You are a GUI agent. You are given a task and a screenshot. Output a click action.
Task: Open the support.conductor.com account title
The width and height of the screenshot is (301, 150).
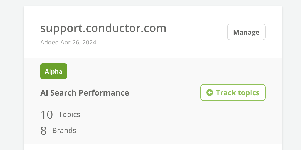pyautogui.click(x=103, y=28)
